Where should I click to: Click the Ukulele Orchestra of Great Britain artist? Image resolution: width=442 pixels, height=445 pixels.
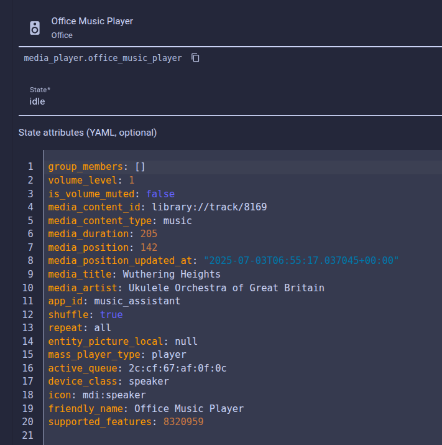pyautogui.click(x=226, y=288)
